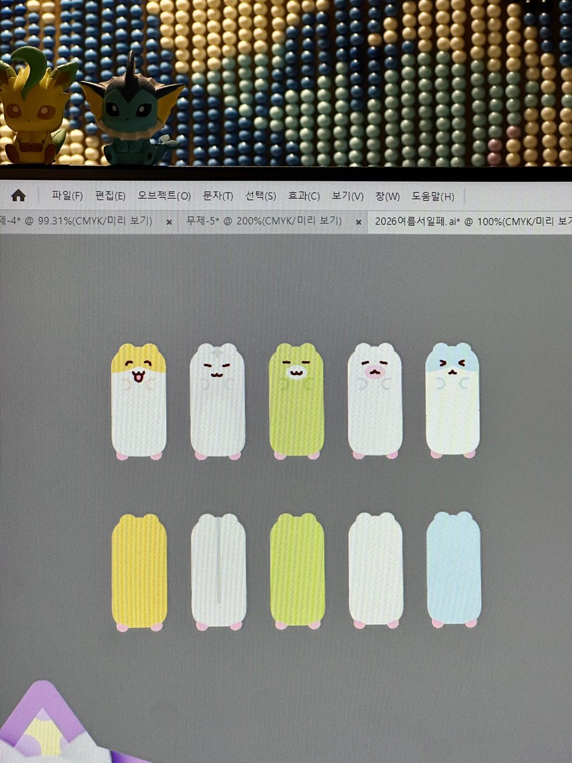Open the 보기(V) menu
This screenshot has width=572, height=763.
coord(348,196)
